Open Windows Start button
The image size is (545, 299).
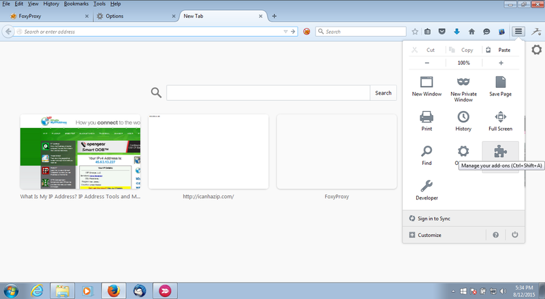pos(10,291)
